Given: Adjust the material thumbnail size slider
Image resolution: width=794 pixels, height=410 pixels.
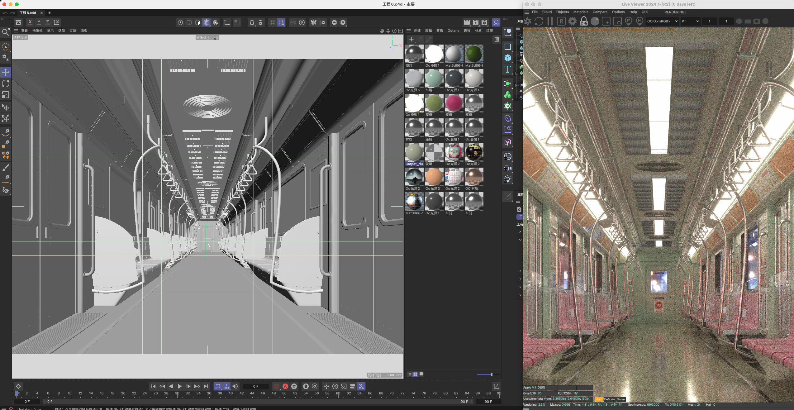Looking at the screenshot, I should coord(488,374).
